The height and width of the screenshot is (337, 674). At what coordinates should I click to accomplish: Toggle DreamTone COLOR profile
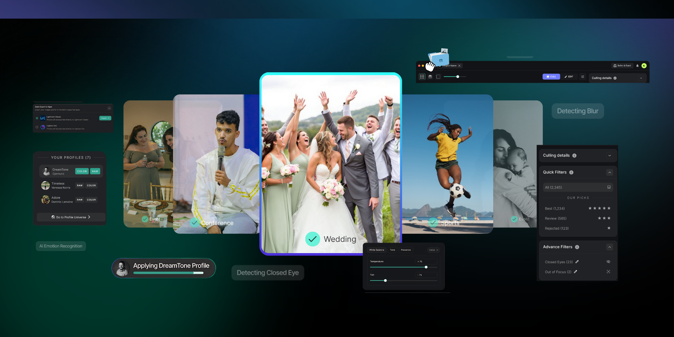coord(82,171)
